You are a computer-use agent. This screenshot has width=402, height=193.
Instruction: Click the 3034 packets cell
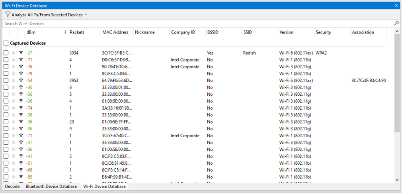coord(74,53)
